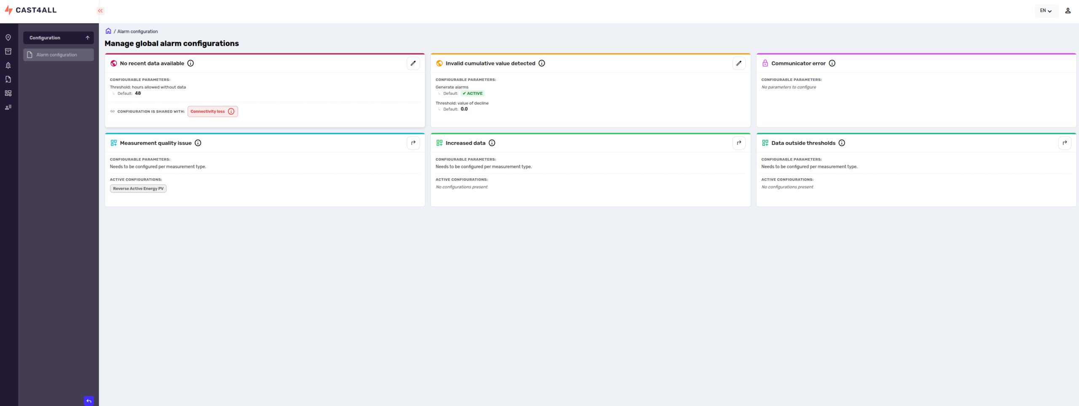Viewport: 1079px width, 406px height.
Task: Open the archive box sidebar icon
Action: click(8, 51)
